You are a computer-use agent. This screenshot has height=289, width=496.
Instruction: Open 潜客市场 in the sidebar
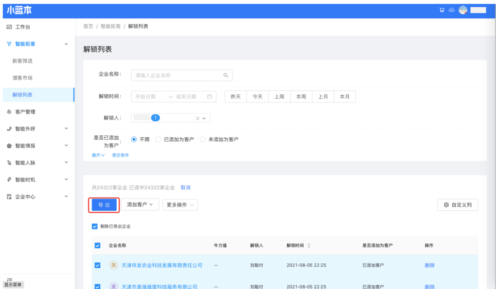pyautogui.click(x=22, y=78)
